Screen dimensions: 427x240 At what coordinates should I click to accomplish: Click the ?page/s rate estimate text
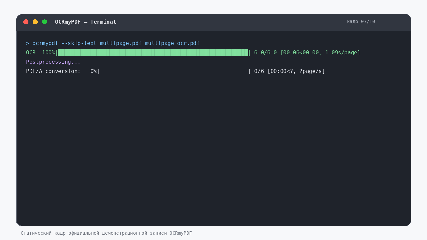point(311,71)
